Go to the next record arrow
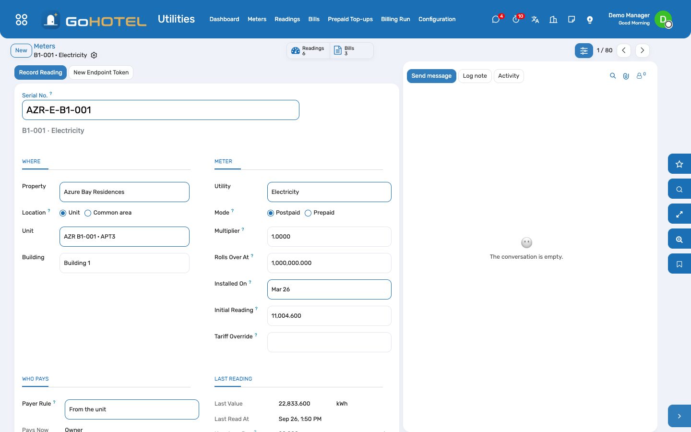 (x=643, y=50)
